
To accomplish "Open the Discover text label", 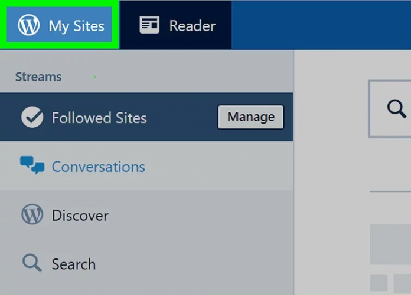I will (80, 216).
